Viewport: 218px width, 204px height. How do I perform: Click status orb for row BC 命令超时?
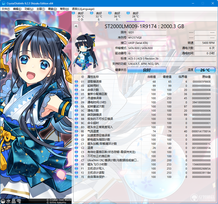click(76, 123)
